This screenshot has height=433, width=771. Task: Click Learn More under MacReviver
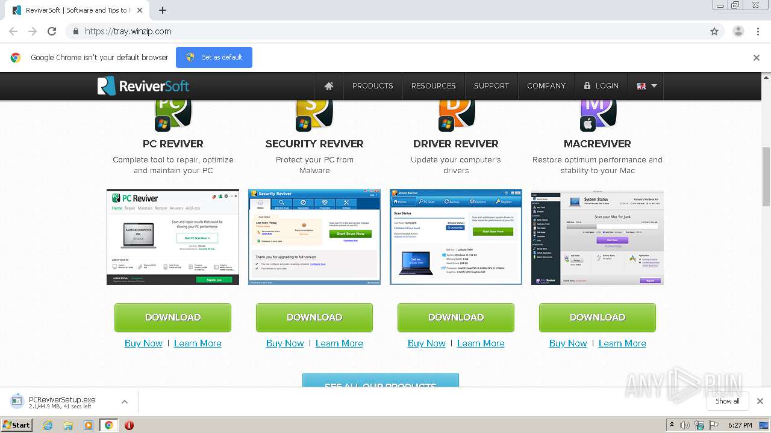click(622, 343)
